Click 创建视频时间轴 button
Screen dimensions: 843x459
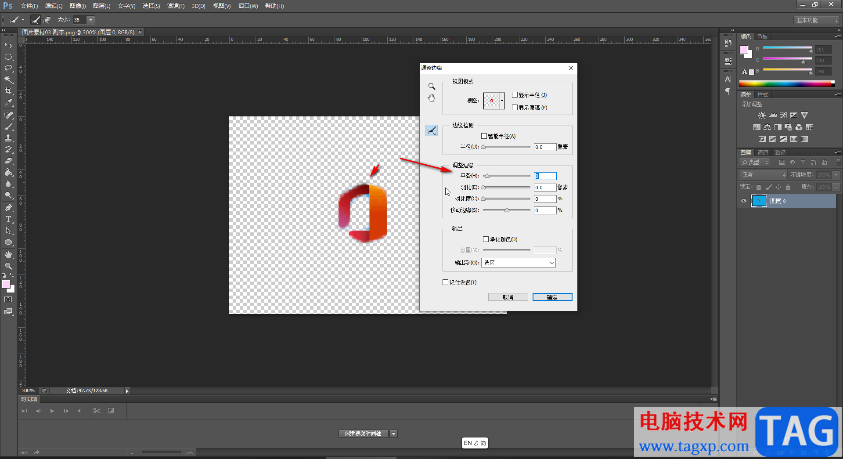363,434
